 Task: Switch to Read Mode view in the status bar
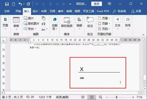pyautogui.click(x=83, y=97)
